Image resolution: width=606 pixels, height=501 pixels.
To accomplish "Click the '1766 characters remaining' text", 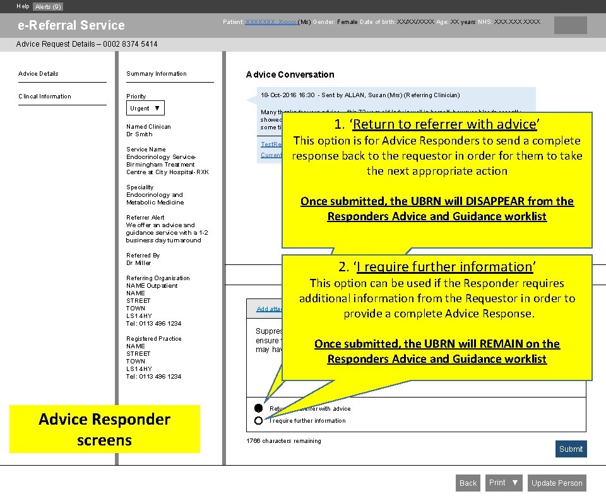I will click(x=283, y=440).
